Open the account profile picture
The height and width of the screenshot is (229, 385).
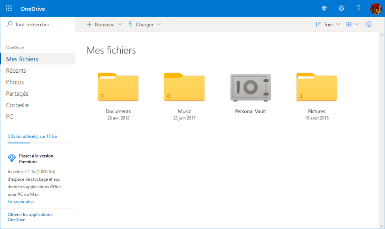point(376,9)
